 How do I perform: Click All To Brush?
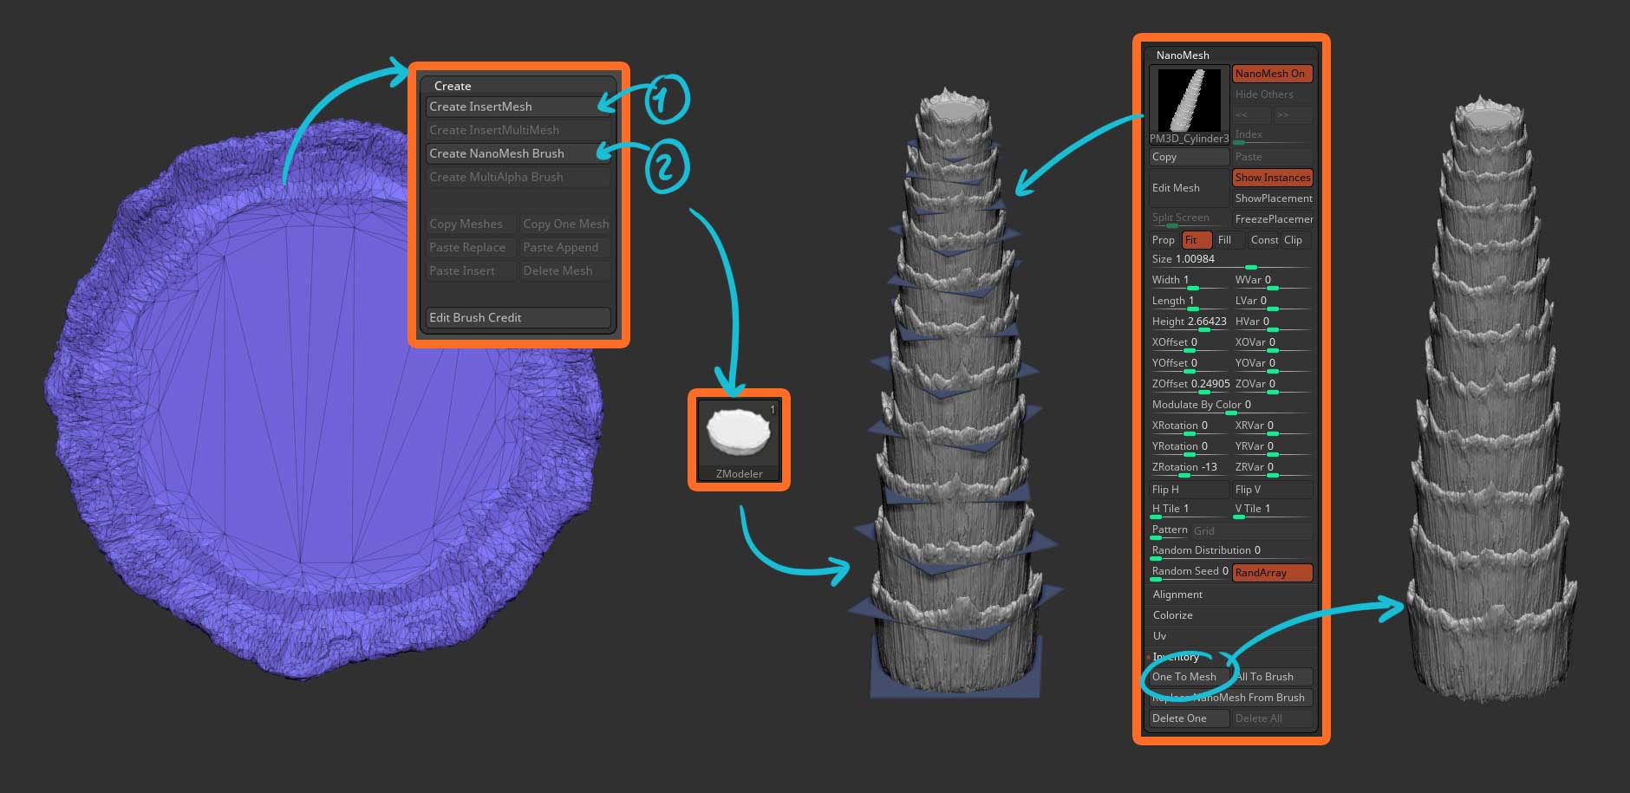1272,677
